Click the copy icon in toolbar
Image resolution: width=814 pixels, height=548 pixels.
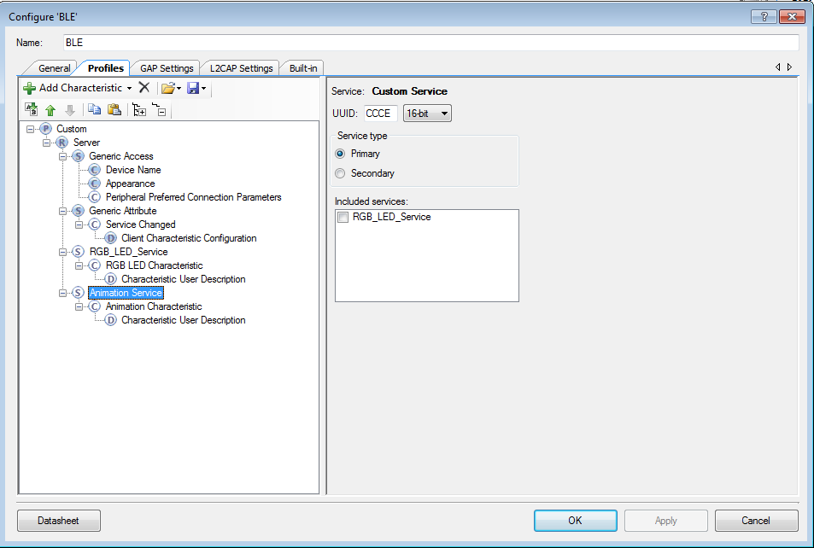tap(95, 109)
